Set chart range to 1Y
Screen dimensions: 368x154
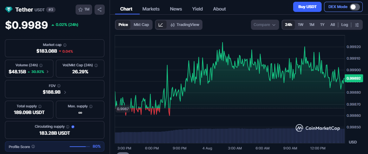[x=322, y=25]
